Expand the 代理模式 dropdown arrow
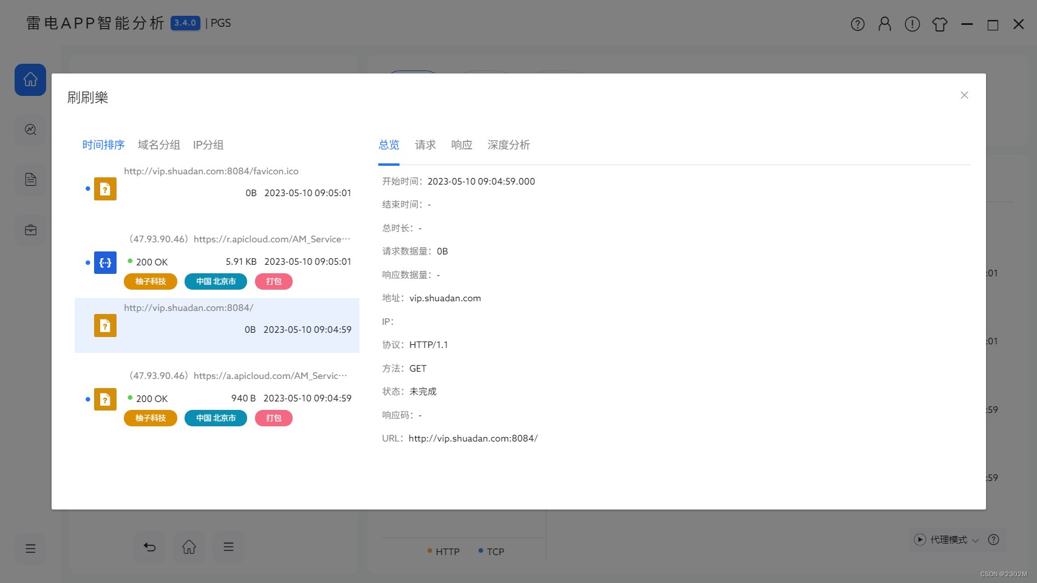The height and width of the screenshot is (583, 1037). point(975,540)
